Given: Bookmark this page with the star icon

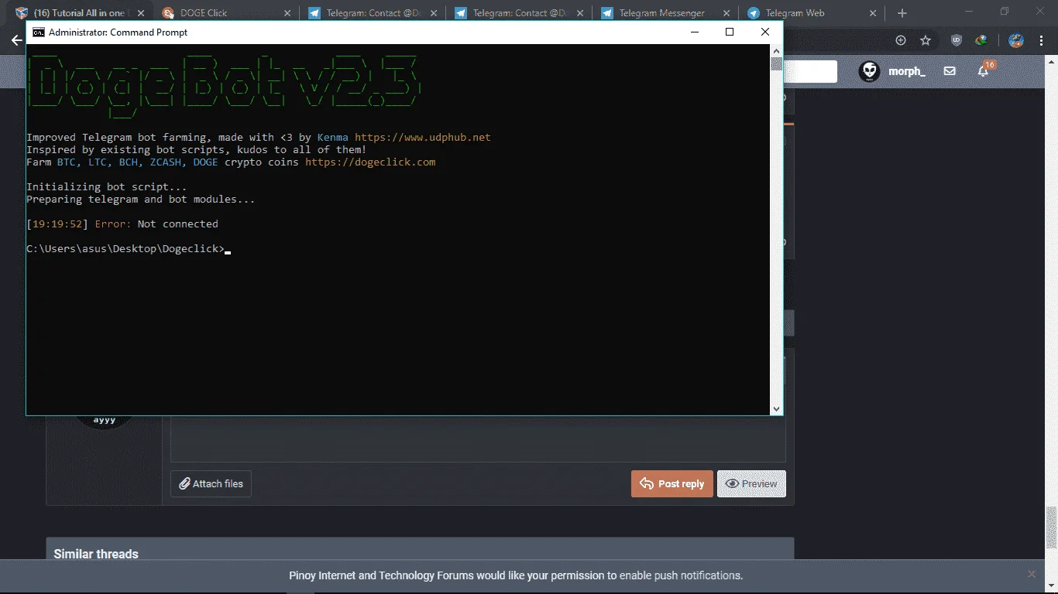Looking at the screenshot, I should point(926,40).
